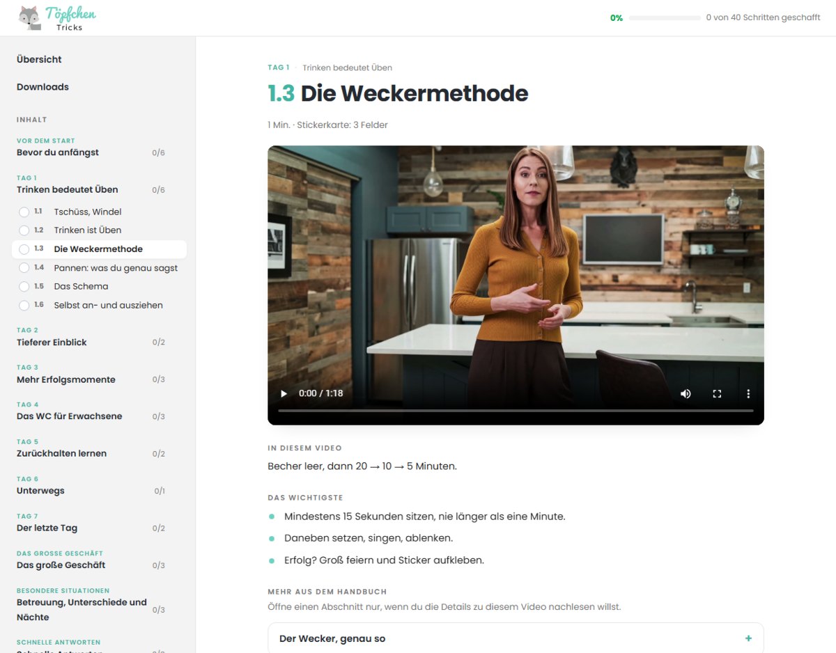Viewport: 836px width, 653px height.
Task: Check the circle for lesson 1.4 Pannen
Action: [x=24, y=268]
